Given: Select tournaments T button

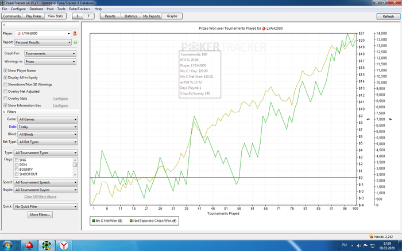Looking at the screenshot, I should point(88,16).
